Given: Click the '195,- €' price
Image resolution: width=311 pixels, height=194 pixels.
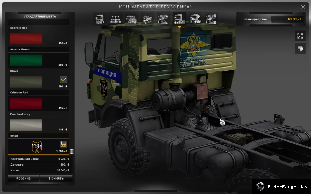Looking at the screenshot, I should point(63,43).
